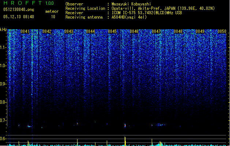
Task: Click the kHz axis unit label
Action: [3, 30]
